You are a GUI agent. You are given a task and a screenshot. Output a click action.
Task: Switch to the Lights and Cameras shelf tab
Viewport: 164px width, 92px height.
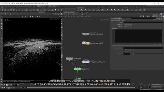(x=80, y=8)
